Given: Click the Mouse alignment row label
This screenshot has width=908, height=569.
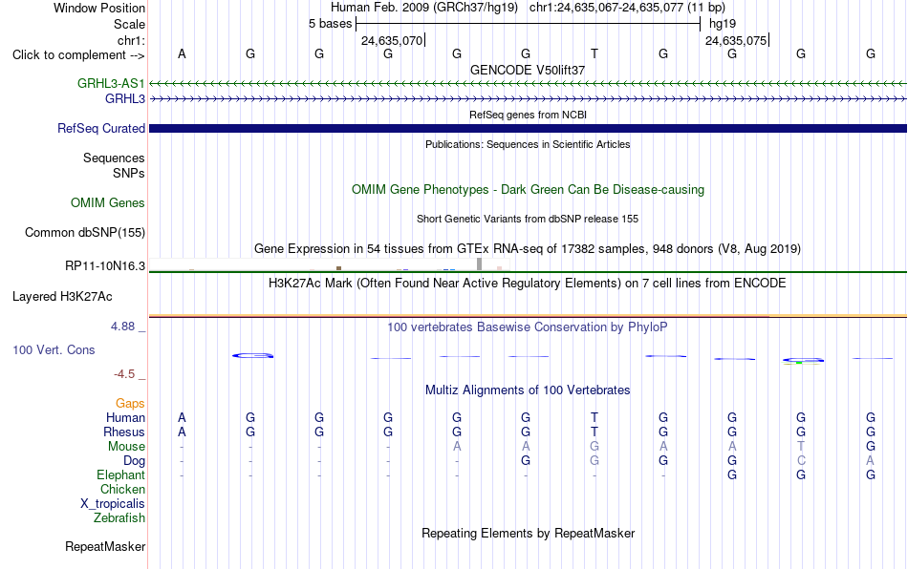Looking at the screenshot, I should [126, 447].
